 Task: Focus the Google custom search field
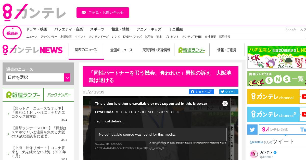[296, 29]
